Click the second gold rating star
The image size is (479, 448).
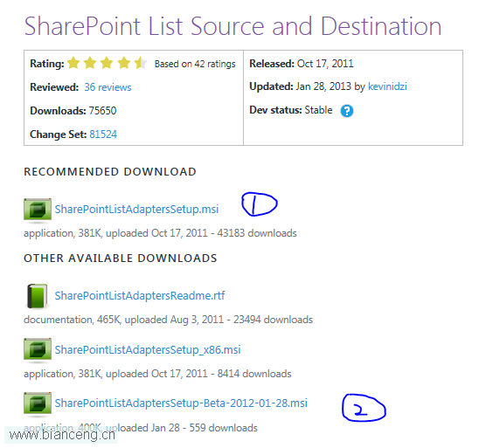click(x=90, y=63)
